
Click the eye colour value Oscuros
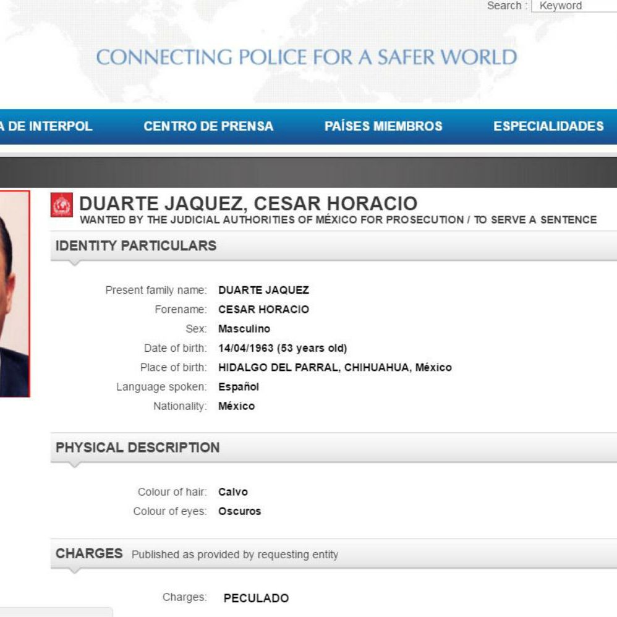pos(240,511)
